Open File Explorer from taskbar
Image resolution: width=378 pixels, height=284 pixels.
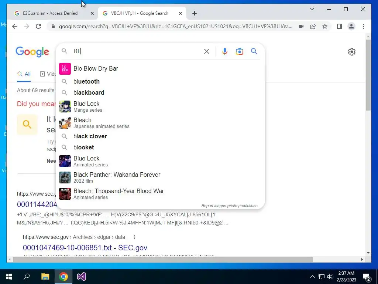click(x=45, y=277)
